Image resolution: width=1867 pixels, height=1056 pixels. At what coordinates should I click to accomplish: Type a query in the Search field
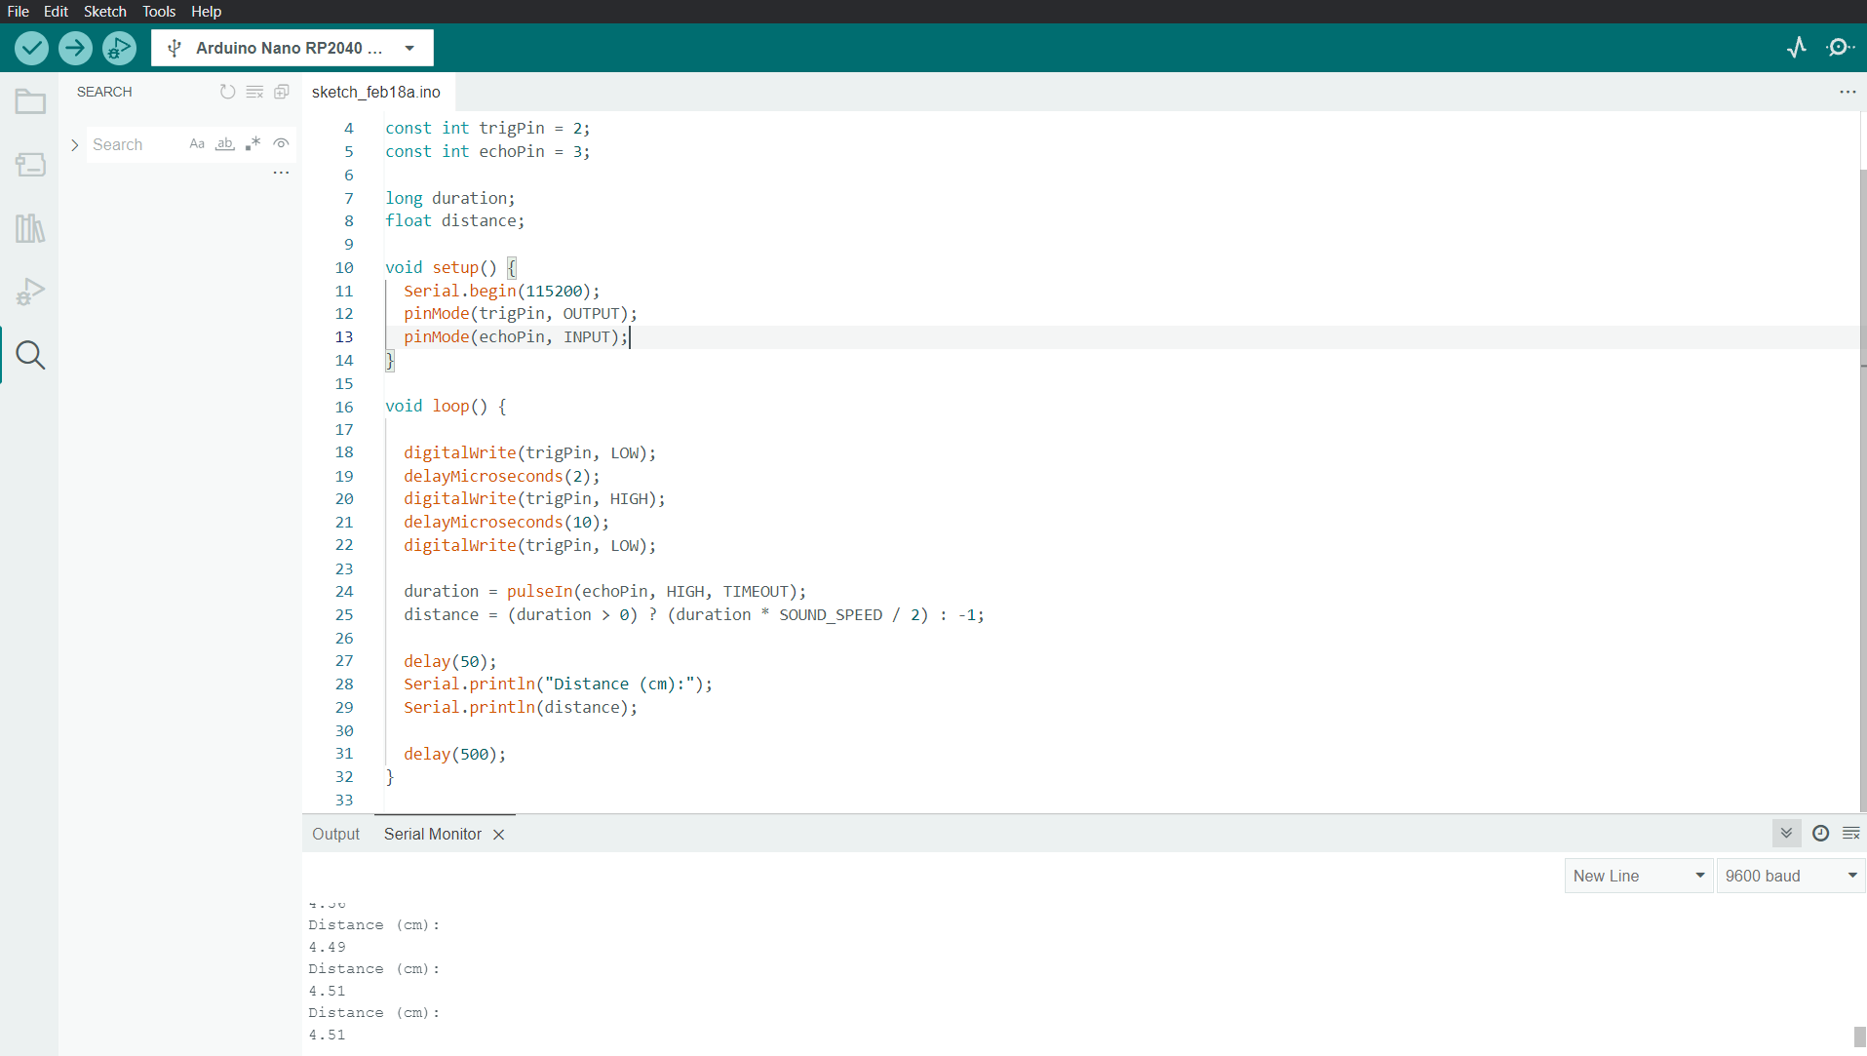(136, 143)
